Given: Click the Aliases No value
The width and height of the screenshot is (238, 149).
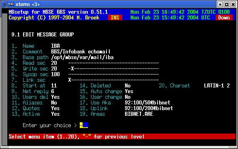Looking at the screenshot, I should (x=54, y=103).
